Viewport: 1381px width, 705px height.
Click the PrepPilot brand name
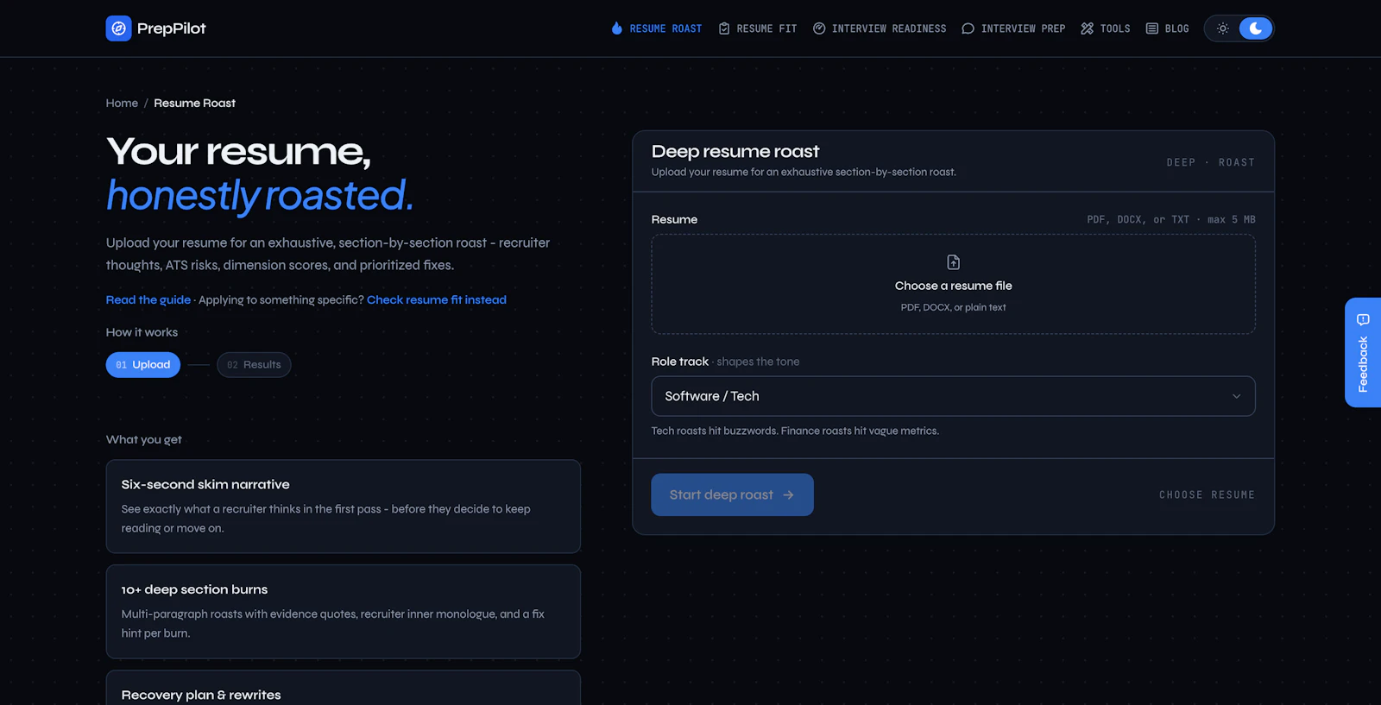pos(172,28)
